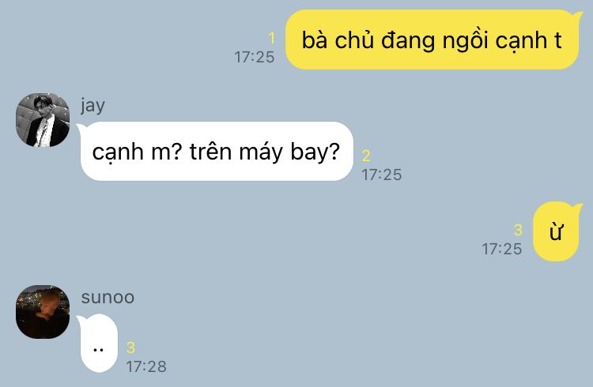Select jay's message "cạnh m? trên máy bay?"
This screenshot has height=387, width=593.
tap(216, 151)
